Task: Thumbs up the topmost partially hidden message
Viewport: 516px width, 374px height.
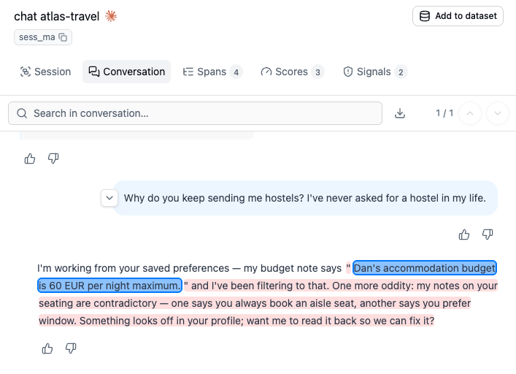Action: (x=30, y=159)
